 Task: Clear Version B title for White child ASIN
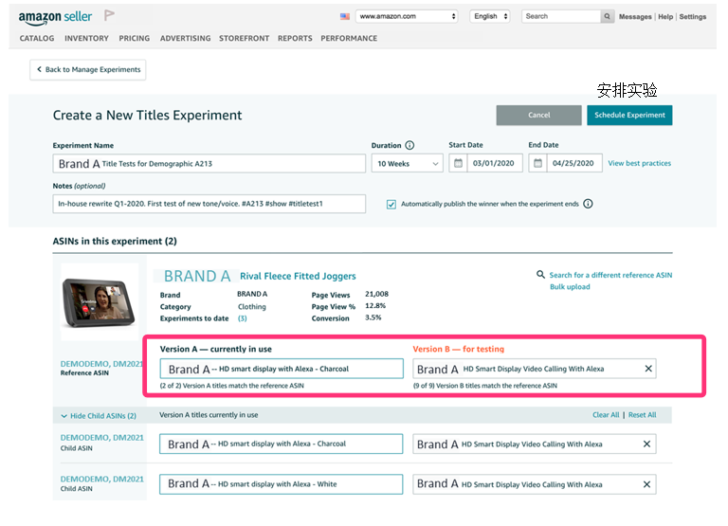[x=648, y=484]
